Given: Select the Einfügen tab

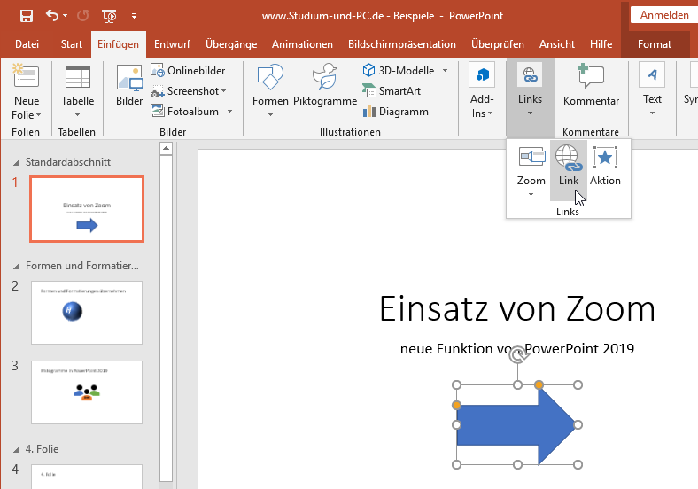Looking at the screenshot, I should coord(118,44).
